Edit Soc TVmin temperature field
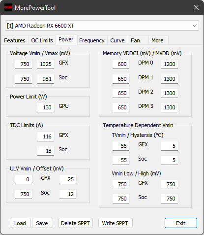The height and width of the screenshot is (235, 204). tap(121, 160)
